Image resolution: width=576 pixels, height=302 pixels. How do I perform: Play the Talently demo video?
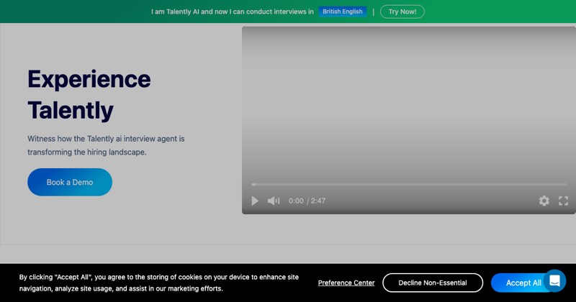click(255, 201)
